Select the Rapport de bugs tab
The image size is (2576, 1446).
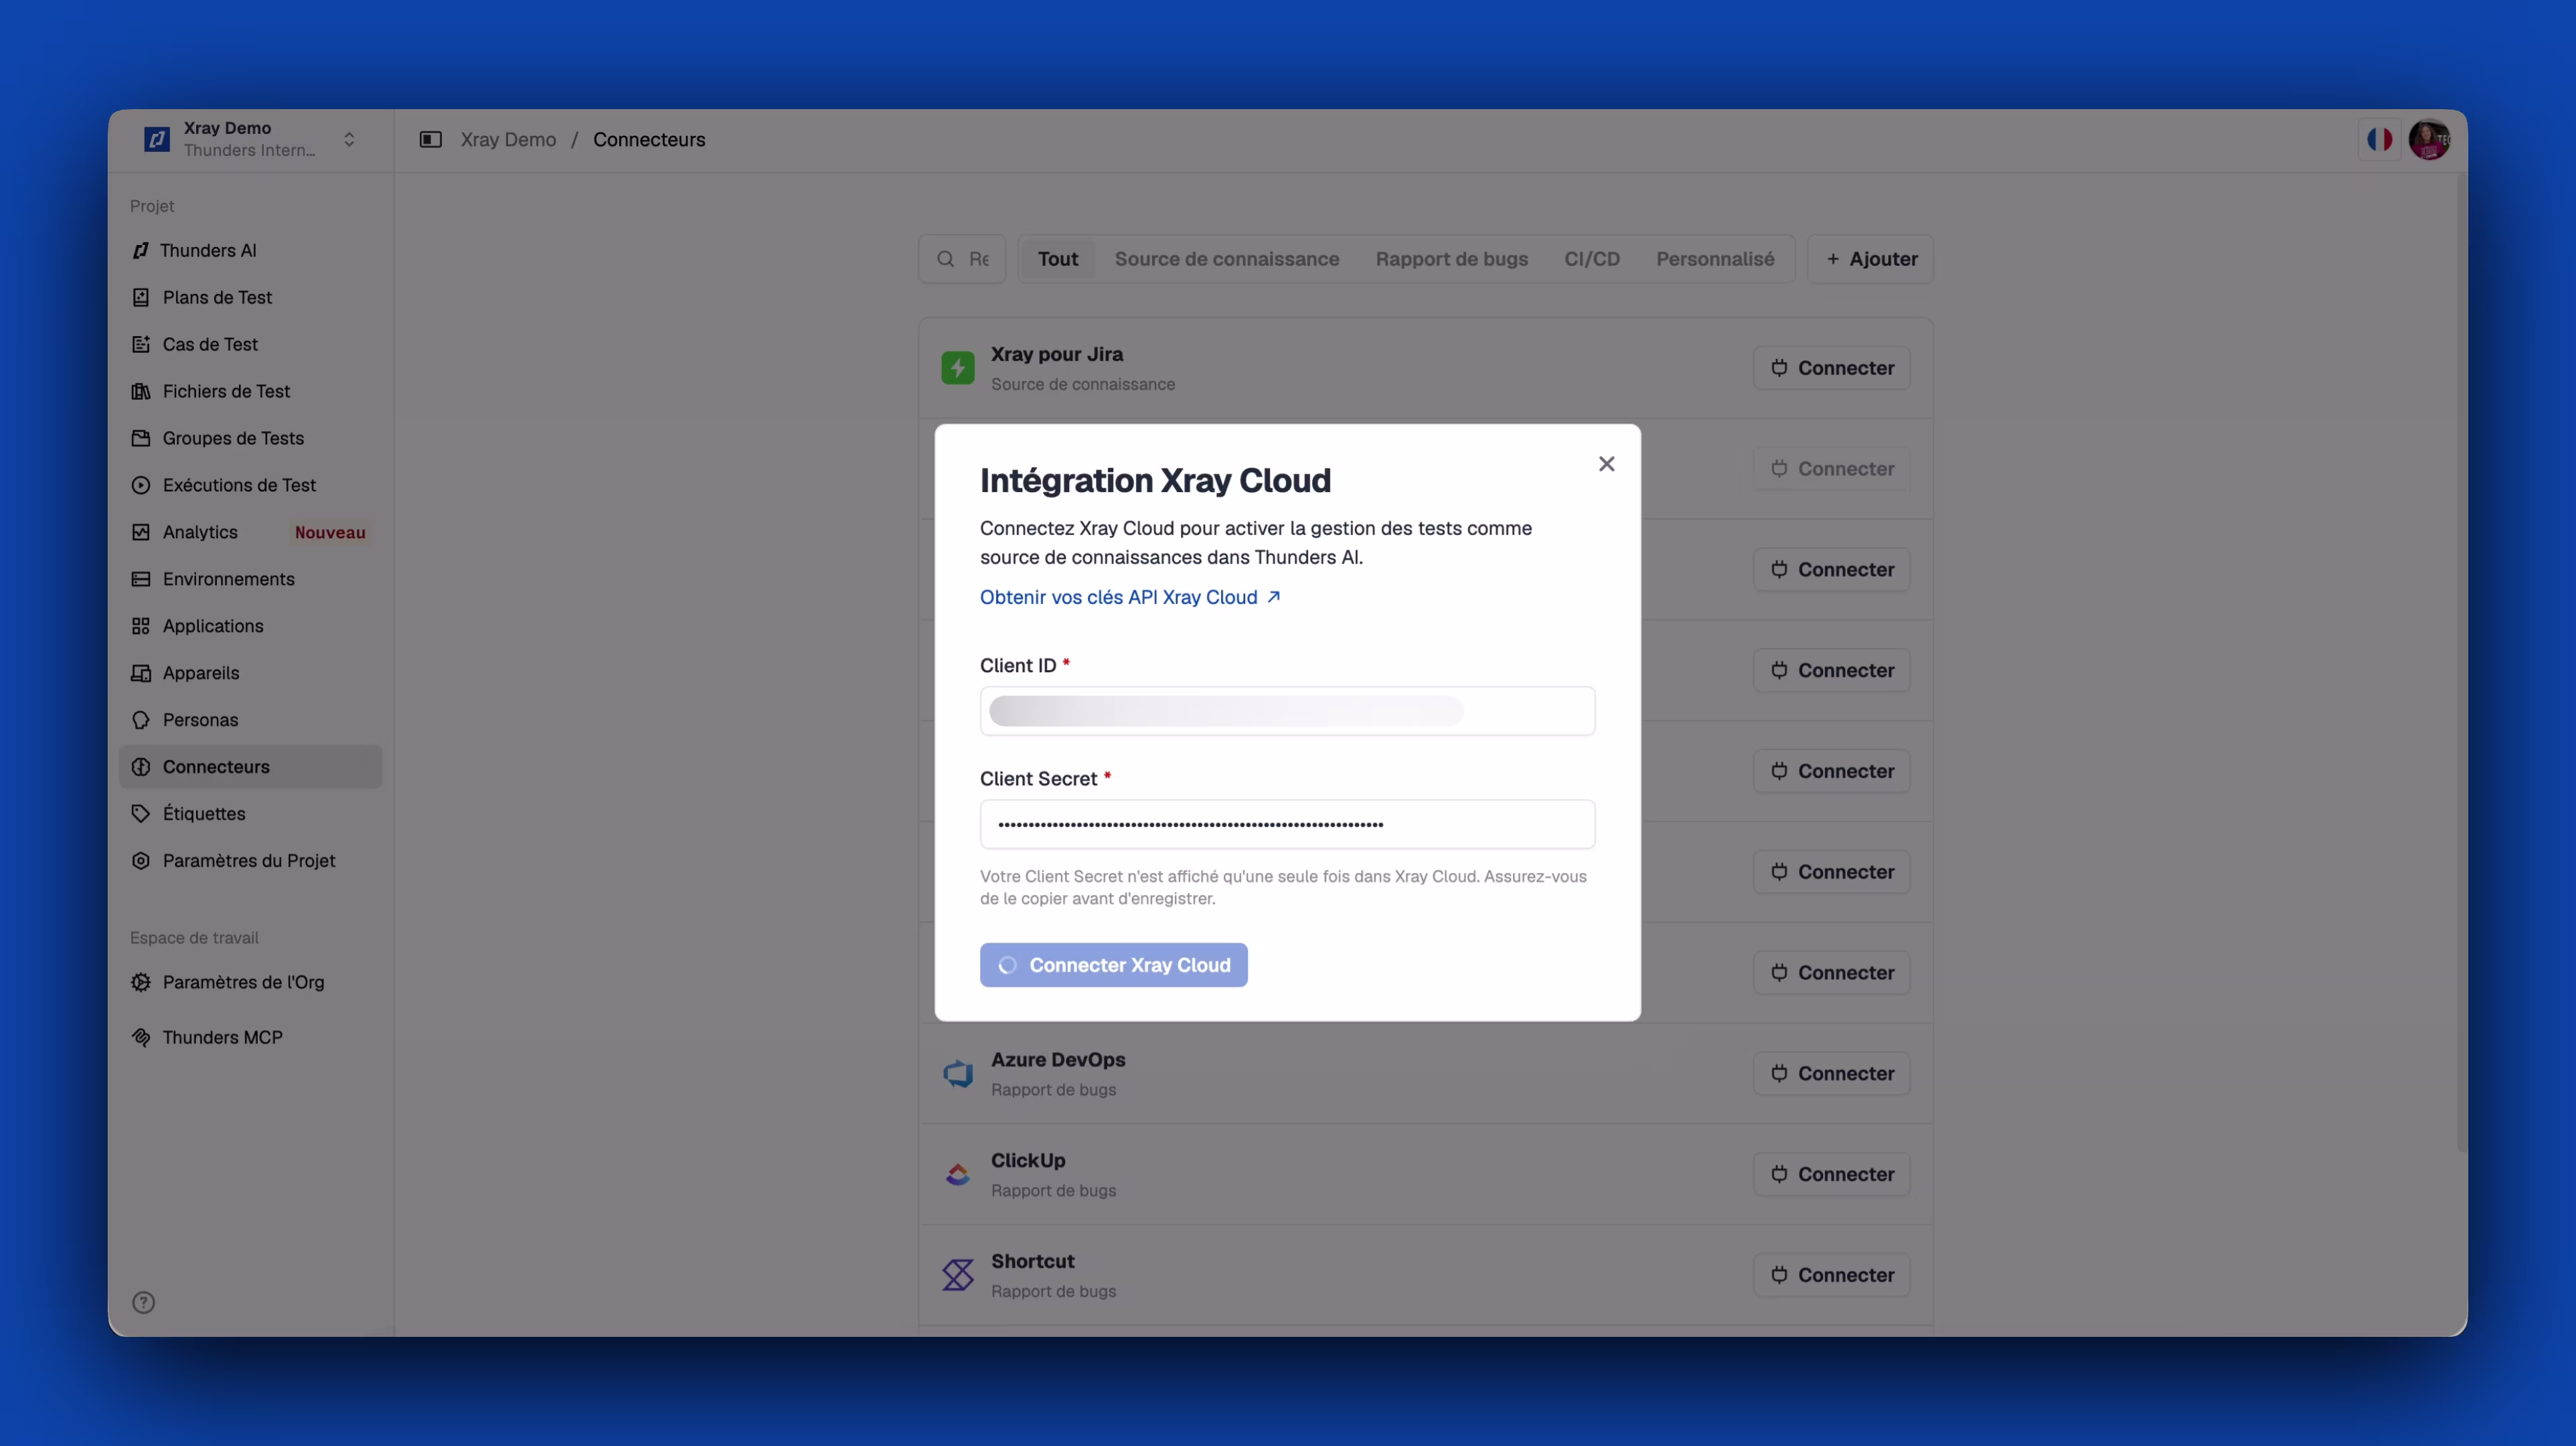pyautogui.click(x=1451, y=259)
